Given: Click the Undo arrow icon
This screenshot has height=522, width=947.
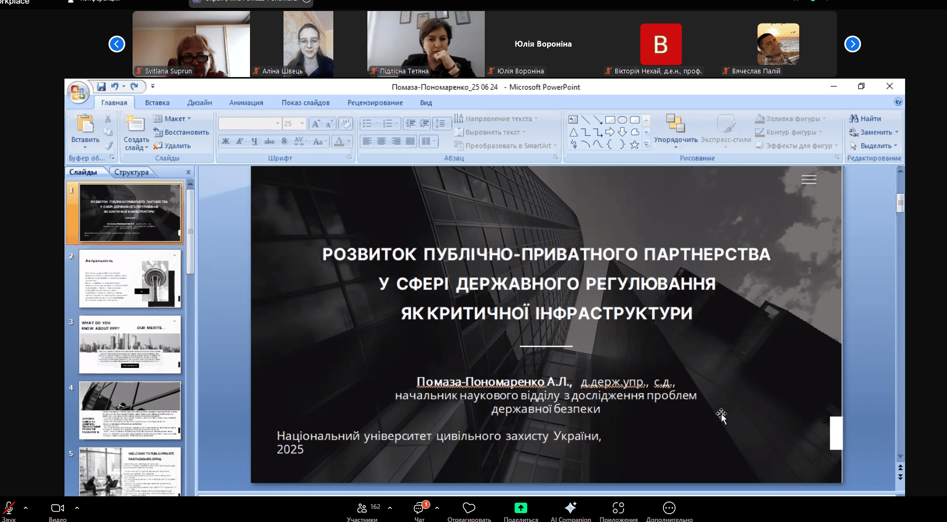Looking at the screenshot, I should coord(114,87).
